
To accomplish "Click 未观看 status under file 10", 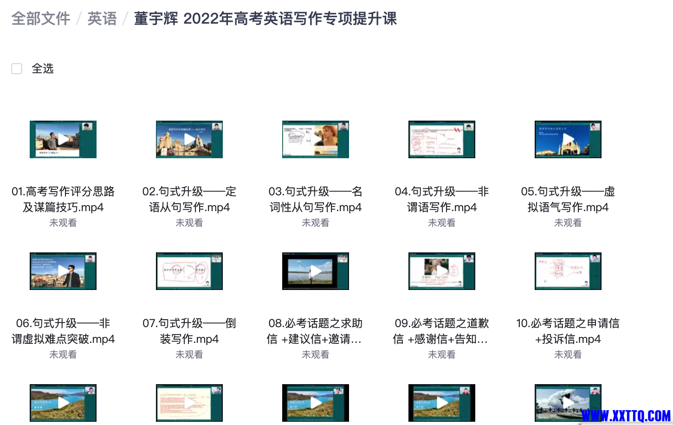I will (x=568, y=354).
